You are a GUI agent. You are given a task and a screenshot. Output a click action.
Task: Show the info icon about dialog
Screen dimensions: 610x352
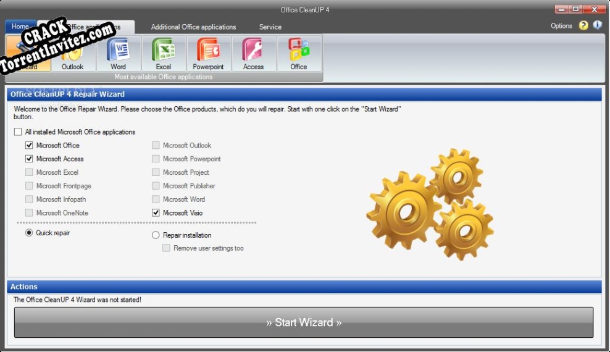(x=598, y=25)
